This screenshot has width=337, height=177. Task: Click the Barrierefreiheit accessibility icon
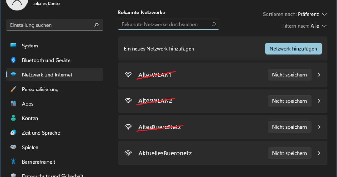[x=13, y=162]
